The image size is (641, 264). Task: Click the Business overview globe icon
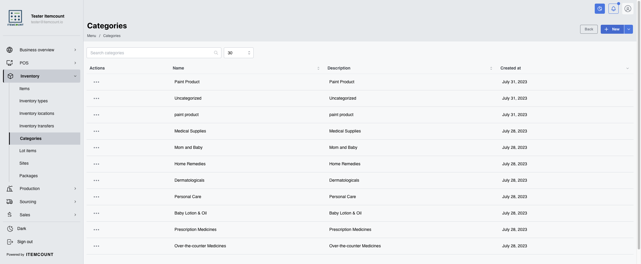point(10,50)
